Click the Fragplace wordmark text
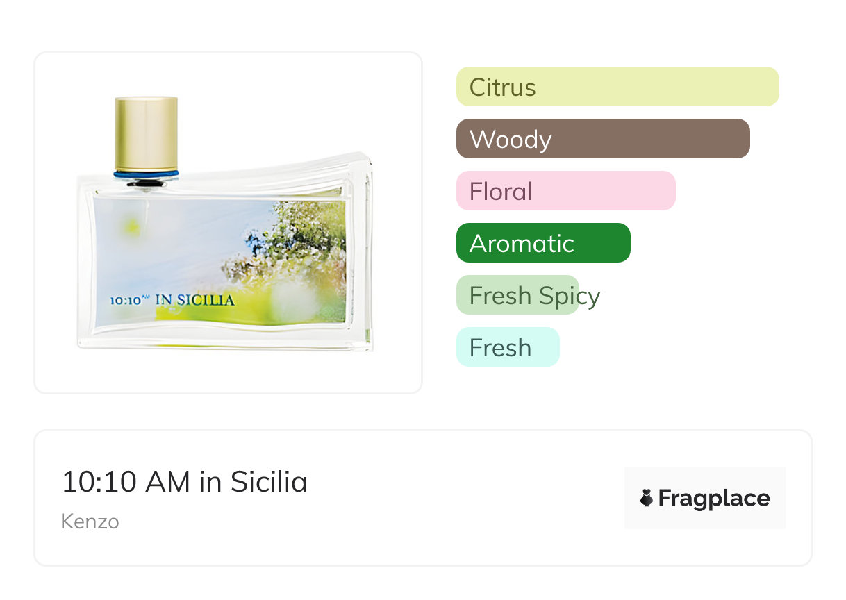This screenshot has width=846, height=600. pyautogui.click(x=714, y=498)
